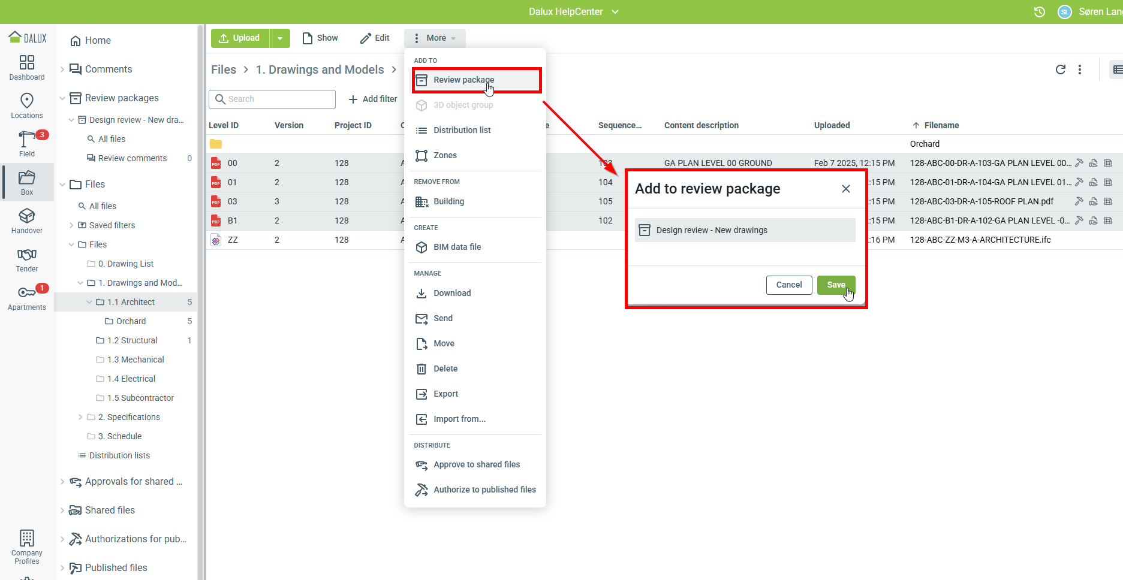The image size is (1123, 580).
Task: Open the Field module
Action: 27,144
